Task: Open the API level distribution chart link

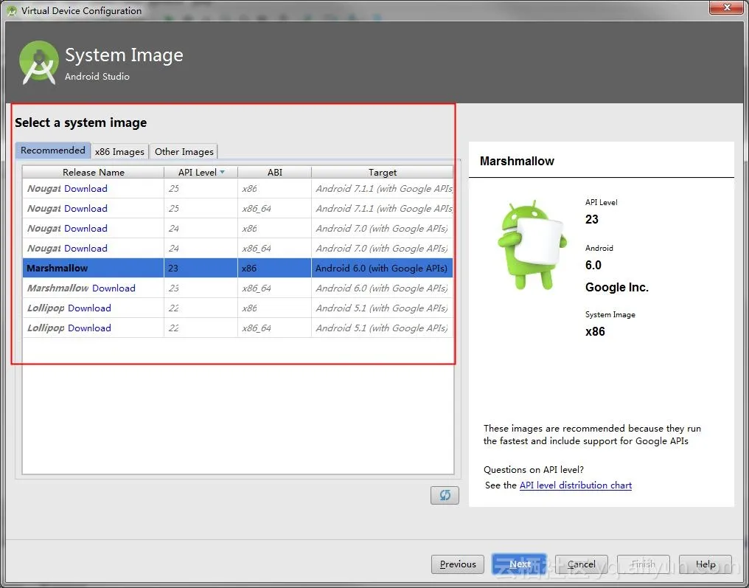Action: click(576, 485)
